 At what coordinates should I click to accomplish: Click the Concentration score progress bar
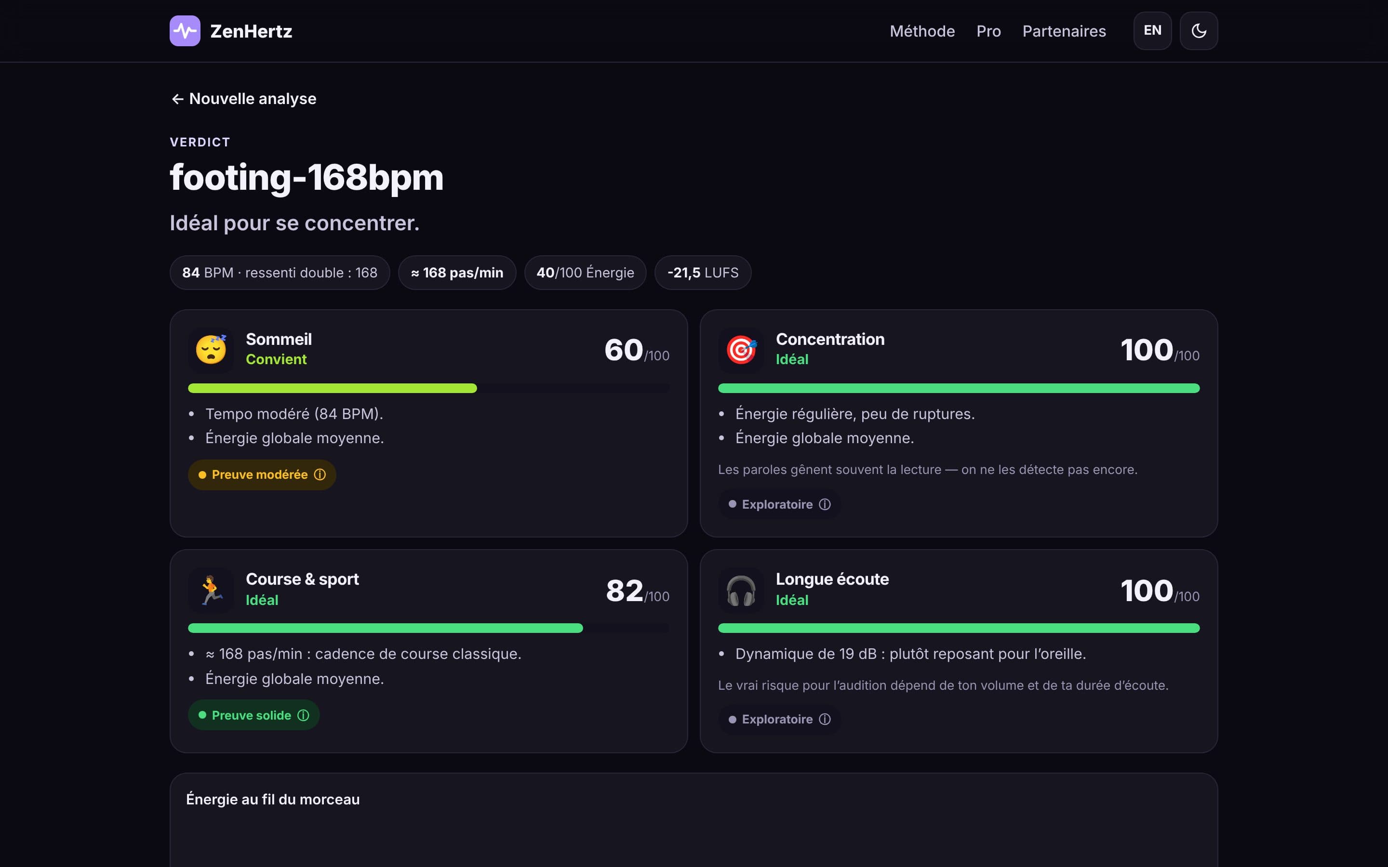click(x=959, y=388)
